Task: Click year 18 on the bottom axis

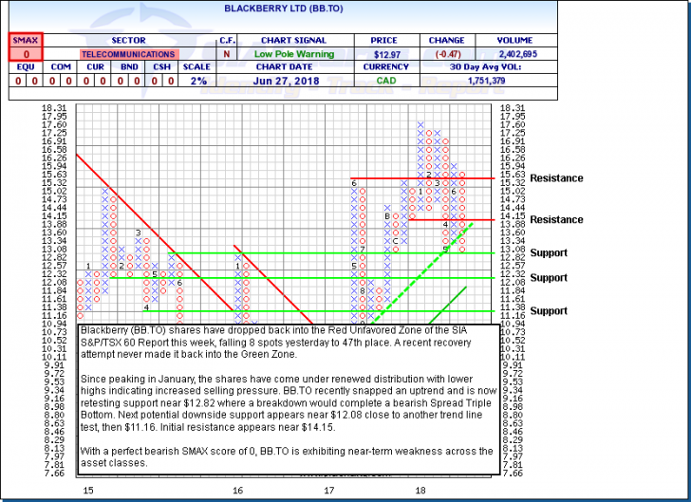Action: tap(420, 491)
